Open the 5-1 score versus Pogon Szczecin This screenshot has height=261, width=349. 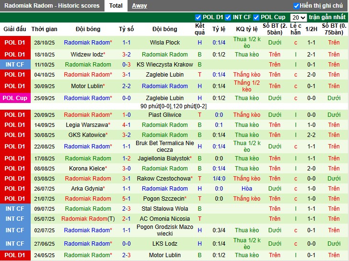click(127, 199)
